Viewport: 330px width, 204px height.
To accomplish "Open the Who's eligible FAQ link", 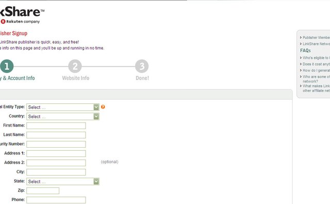I will (x=316, y=58).
